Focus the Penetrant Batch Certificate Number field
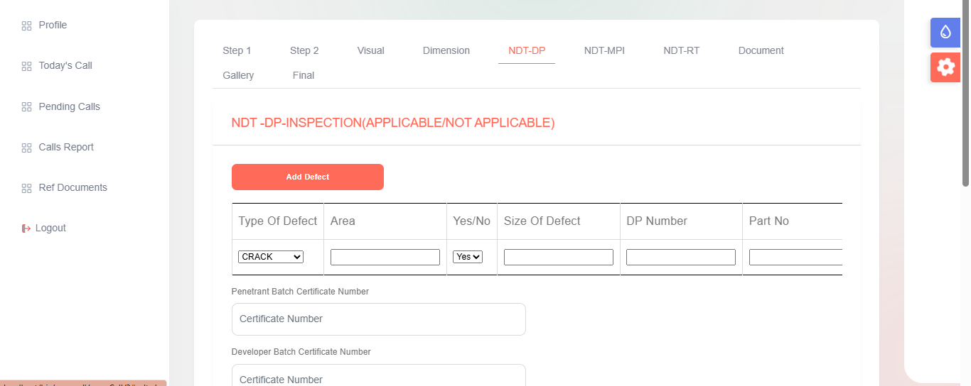The width and height of the screenshot is (971, 386). (378, 319)
